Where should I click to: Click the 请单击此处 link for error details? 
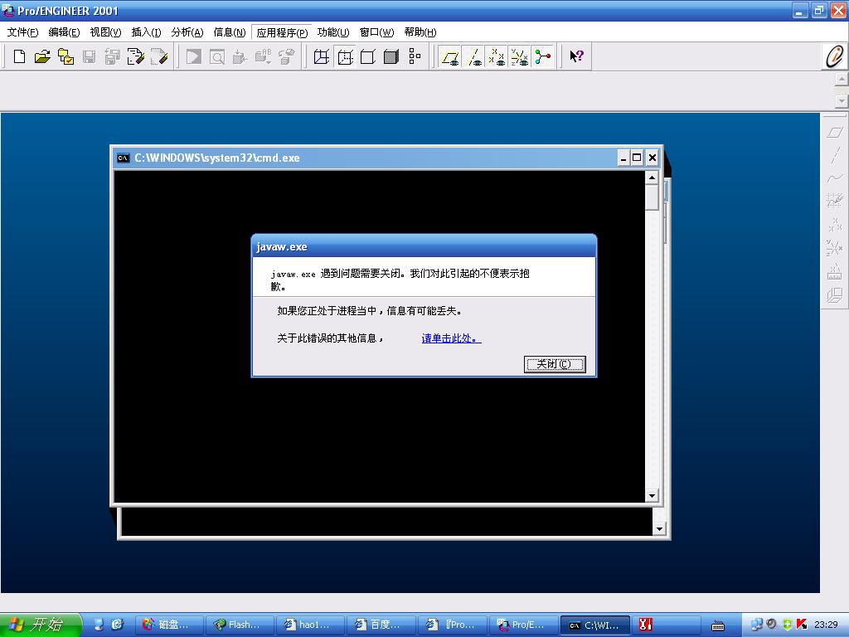point(451,338)
